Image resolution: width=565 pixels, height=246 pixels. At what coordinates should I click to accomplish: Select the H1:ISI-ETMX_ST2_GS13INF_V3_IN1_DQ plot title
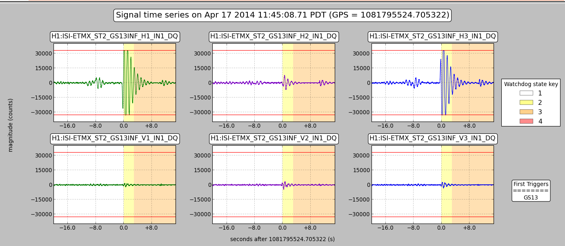433,139
